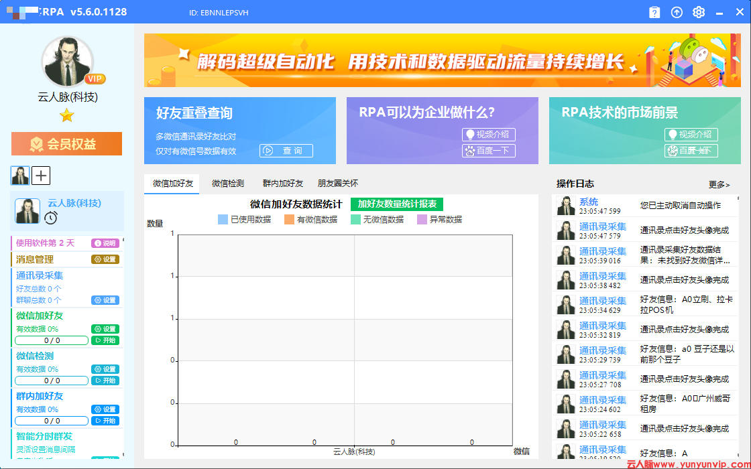Open the help question-mark icon in title bar
751x469 pixels.
pyautogui.click(x=654, y=13)
